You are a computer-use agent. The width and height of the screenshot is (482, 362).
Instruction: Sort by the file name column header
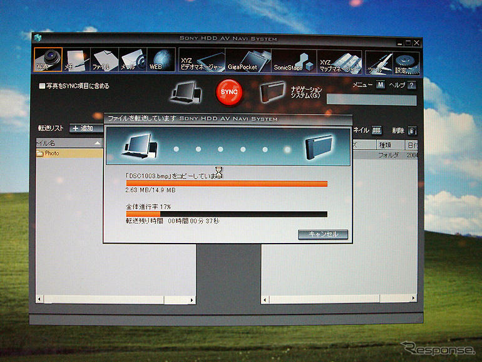[x=69, y=143]
